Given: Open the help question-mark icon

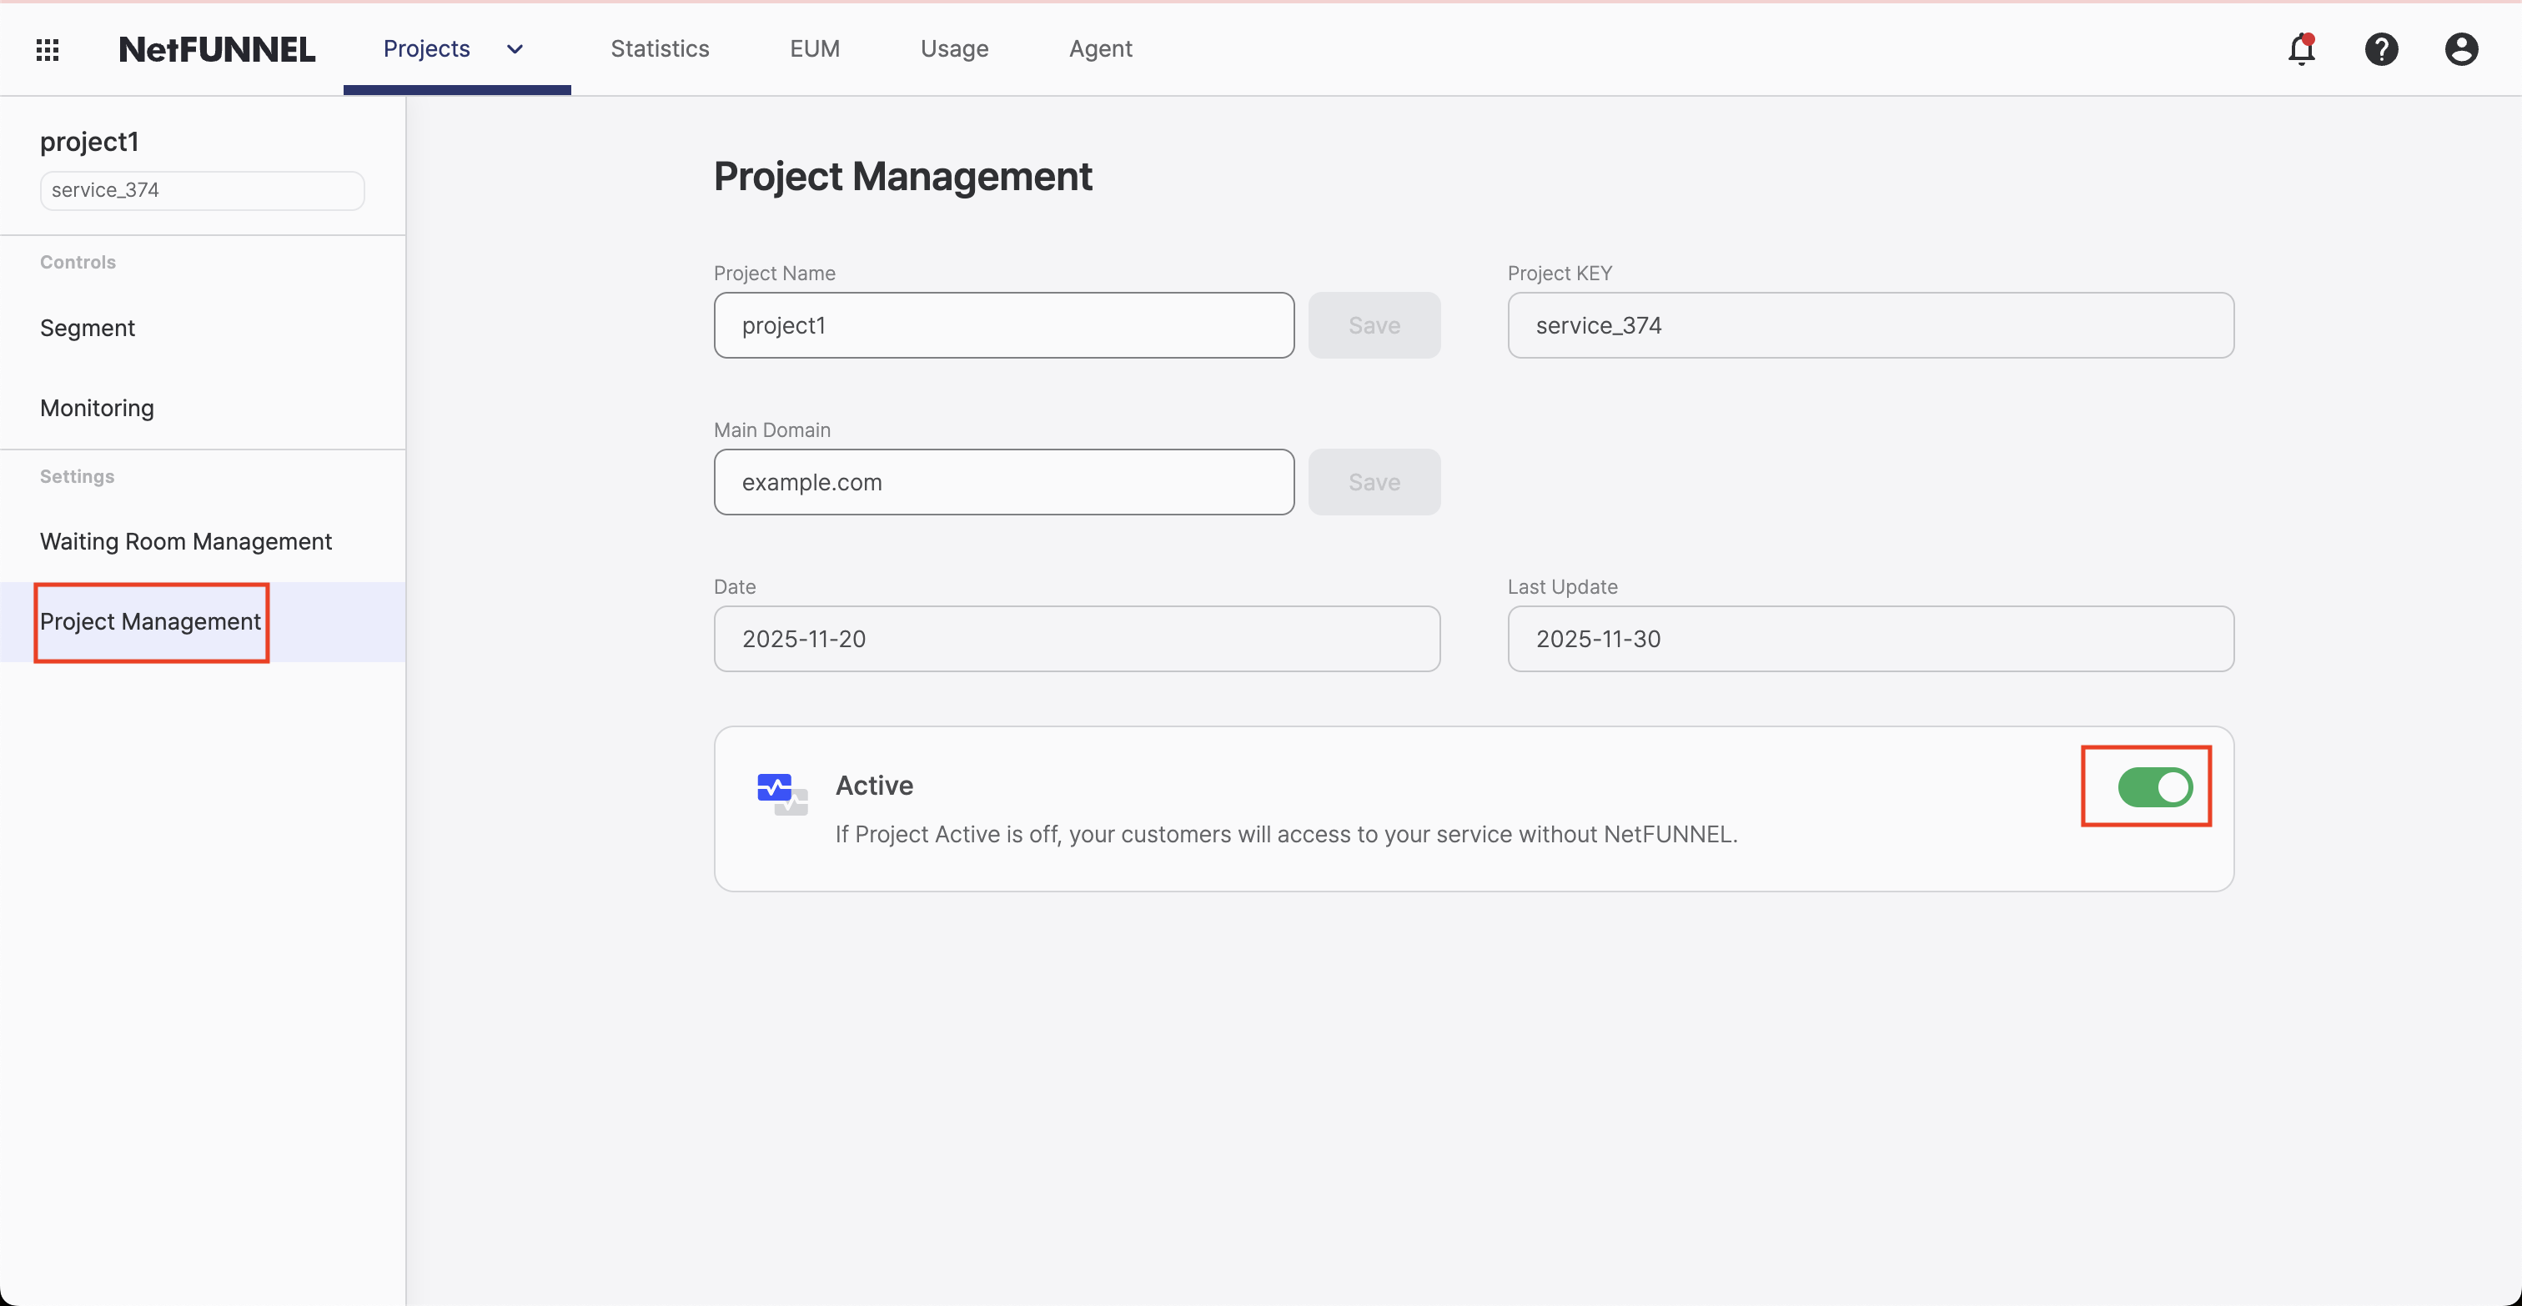Looking at the screenshot, I should coord(2382,49).
